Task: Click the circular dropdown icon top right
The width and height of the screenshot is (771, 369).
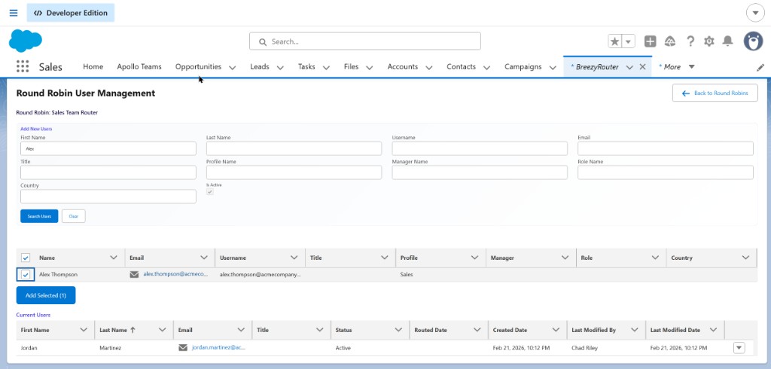Action: point(755,13)
